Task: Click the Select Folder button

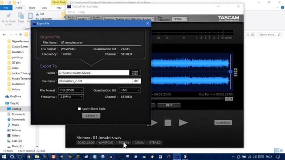Action: point(135,73)
